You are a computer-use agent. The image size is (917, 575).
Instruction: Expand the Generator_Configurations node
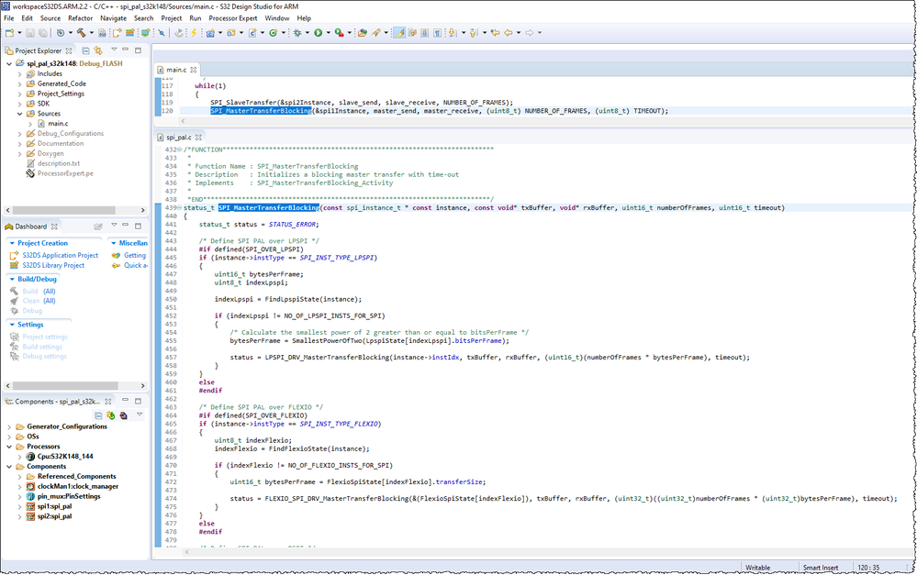pyautogui.click(x=9, y=427)
